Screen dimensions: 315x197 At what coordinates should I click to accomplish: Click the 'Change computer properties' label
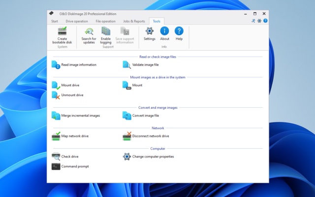(x=153, y=157)
